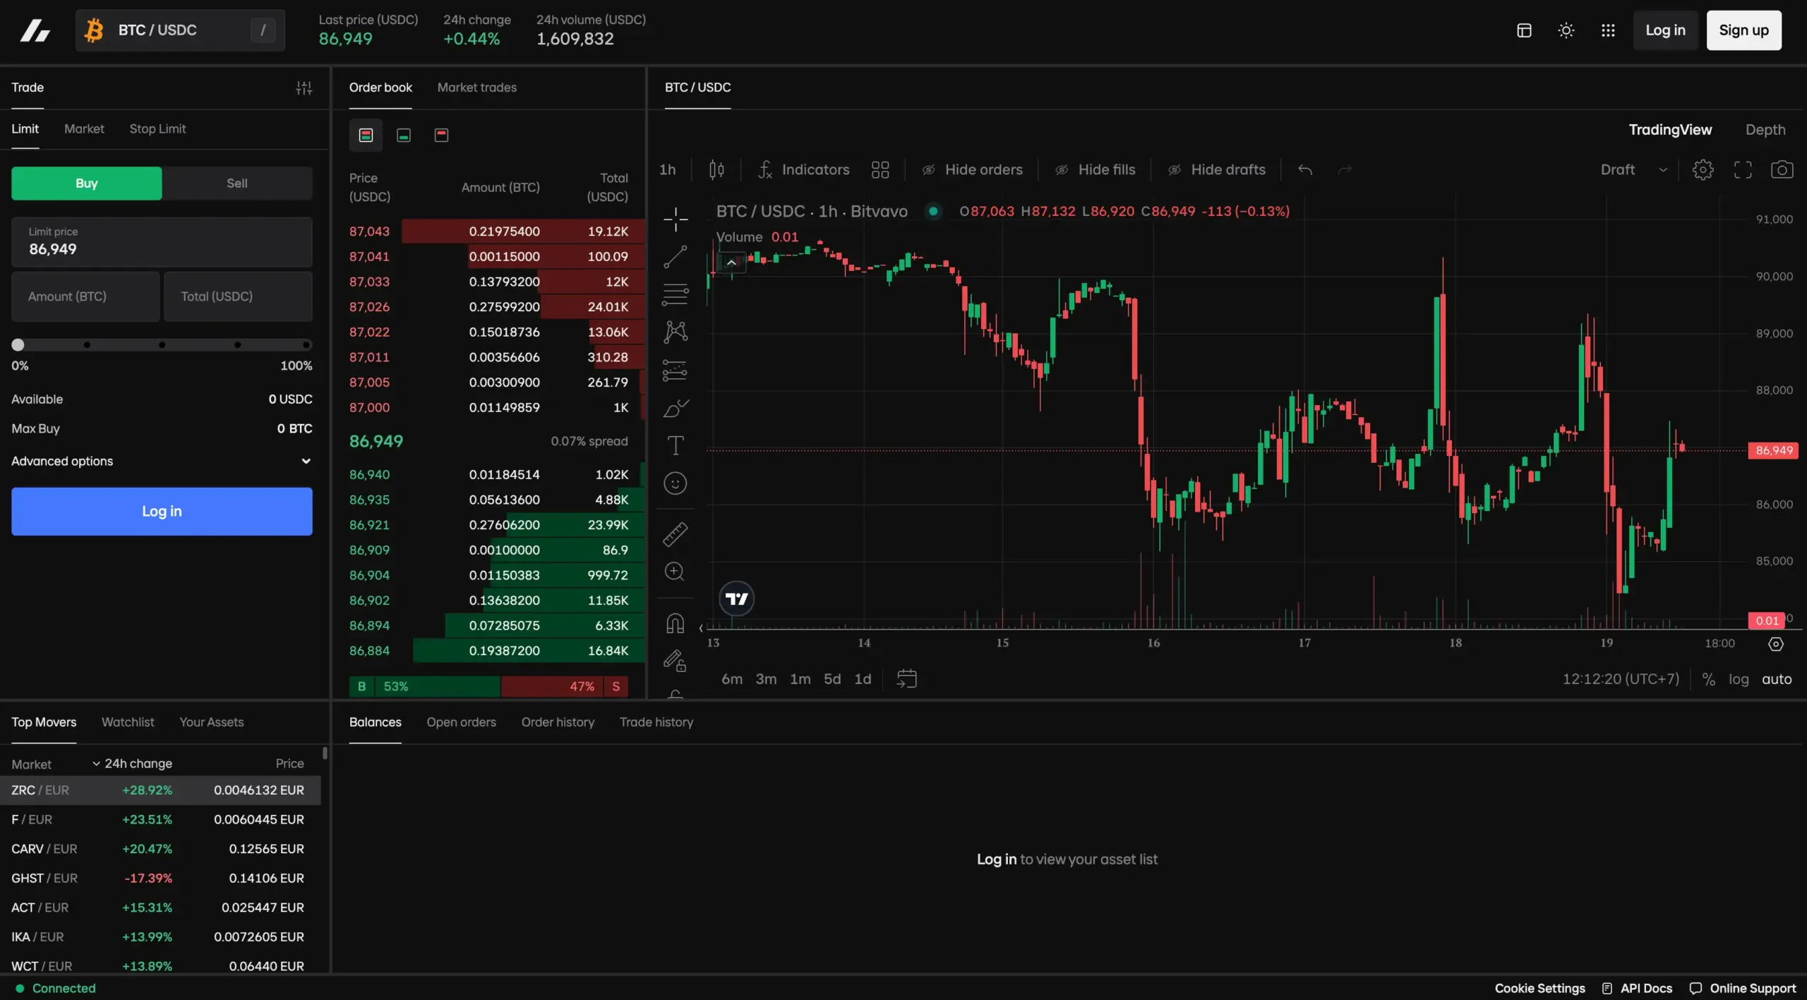Open the Stop Limit order tab
Screen dimensions: 1807x1000
pyautogui.click(x=157, y=128)
